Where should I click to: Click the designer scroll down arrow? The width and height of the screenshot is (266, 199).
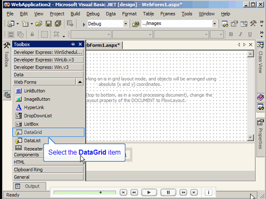tap(251, 137)
